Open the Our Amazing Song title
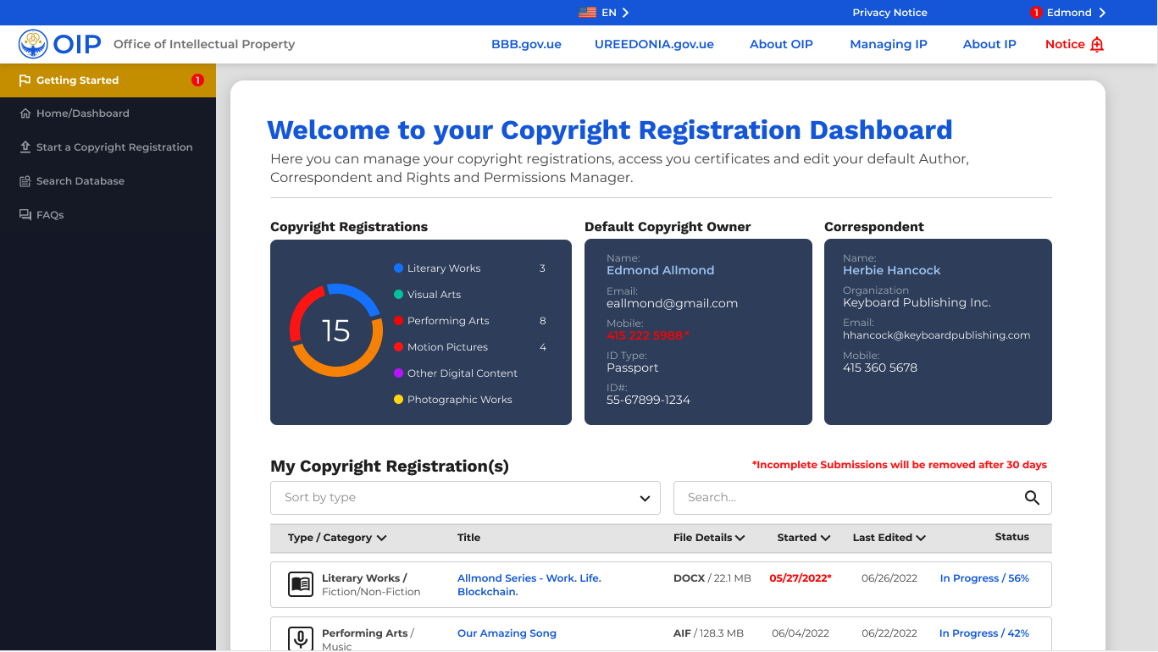 (507, 633)
